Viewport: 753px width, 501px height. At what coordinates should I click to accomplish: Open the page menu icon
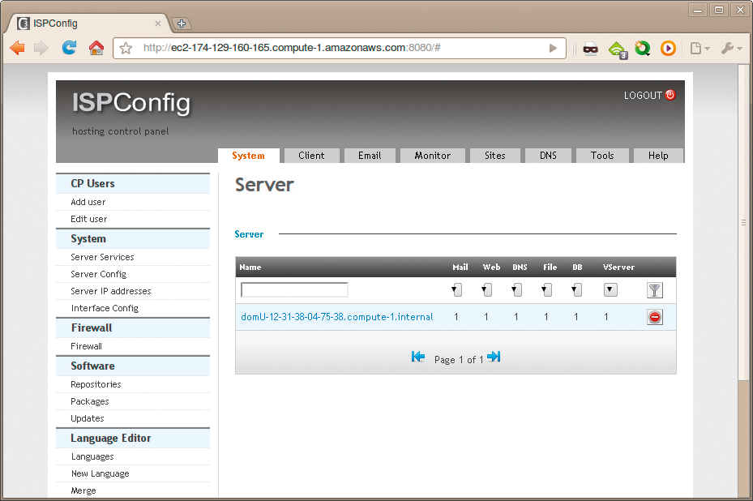click(700, 48)
